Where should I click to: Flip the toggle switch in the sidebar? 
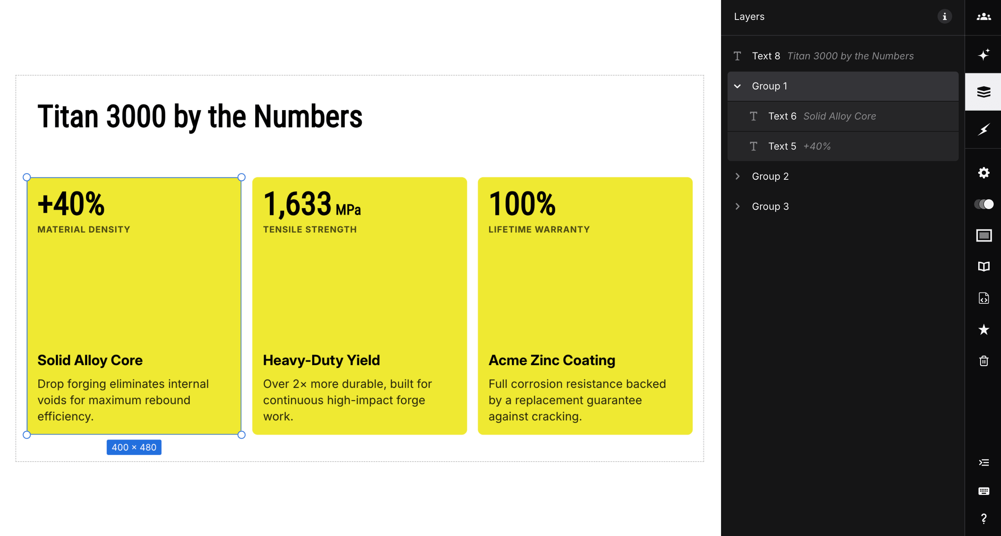[984, 204]
